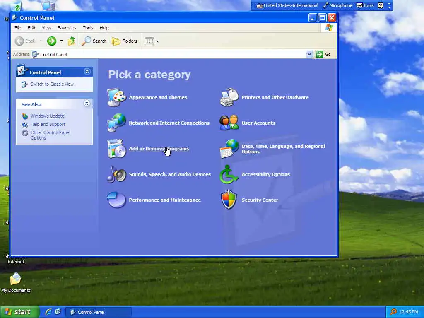This screenshot has width=424, height=318.
Task: Click United States-International keyboard layout button
Action: click(x=287, y=5)
